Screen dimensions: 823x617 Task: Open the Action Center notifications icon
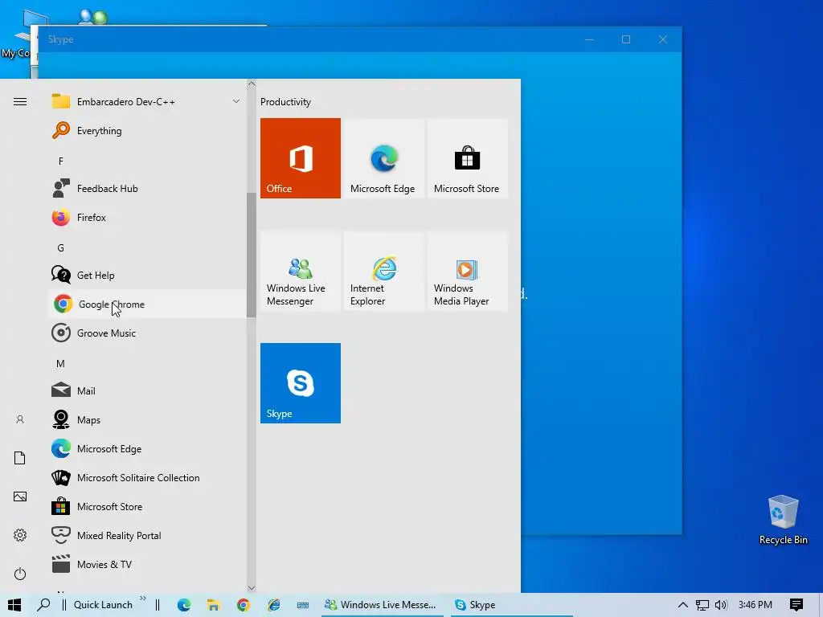tap(796, 605)
